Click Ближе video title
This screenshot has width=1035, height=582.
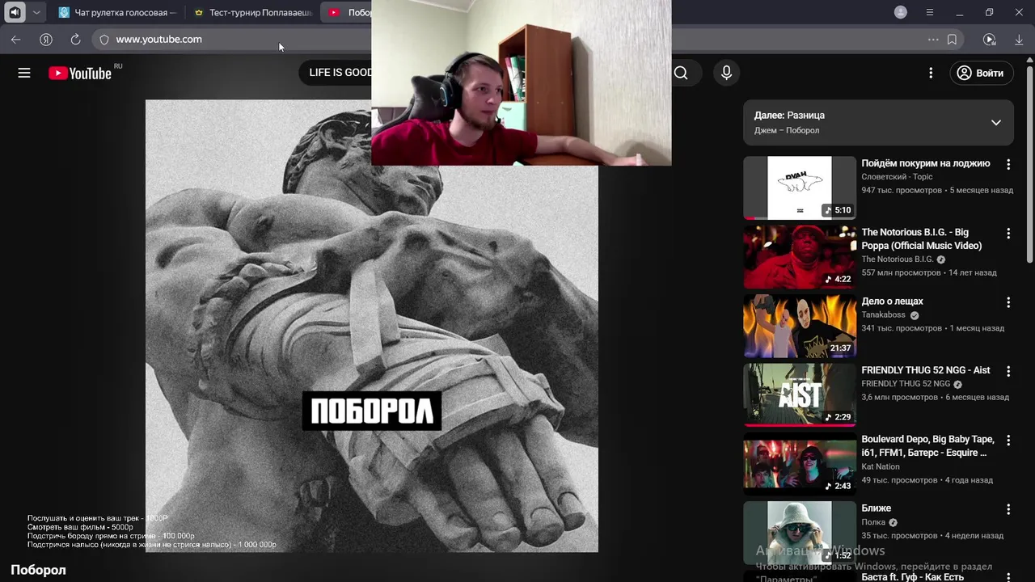(x=876, y=508)
